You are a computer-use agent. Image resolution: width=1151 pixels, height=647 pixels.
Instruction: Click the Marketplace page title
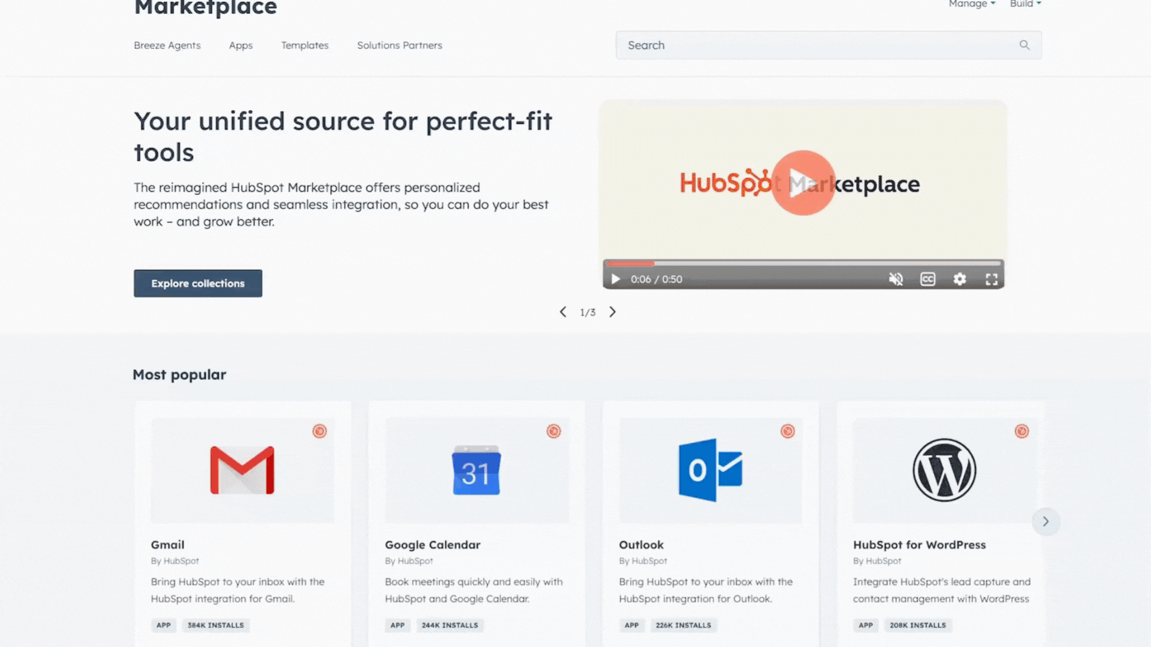click(206, 8)
